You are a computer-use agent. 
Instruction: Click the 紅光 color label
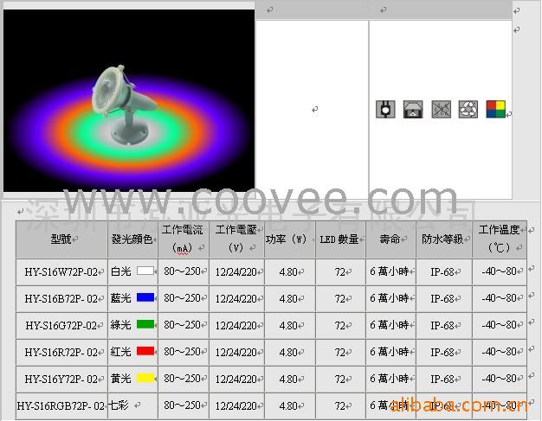point(120,352)
